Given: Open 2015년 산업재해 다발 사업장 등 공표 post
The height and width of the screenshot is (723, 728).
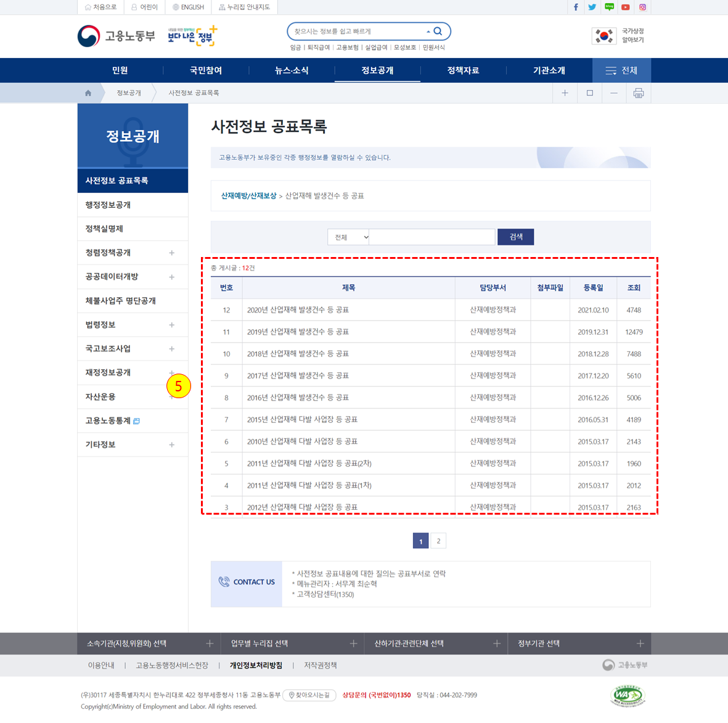Looking at the screenshot, I should click(x=302, y=420).
